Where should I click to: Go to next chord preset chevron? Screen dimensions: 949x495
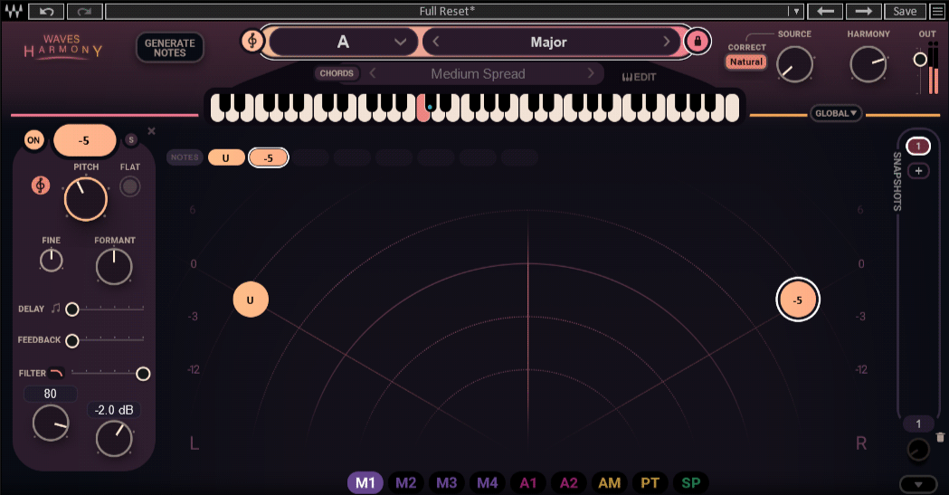pyautogui.click(x=591, y=73)
